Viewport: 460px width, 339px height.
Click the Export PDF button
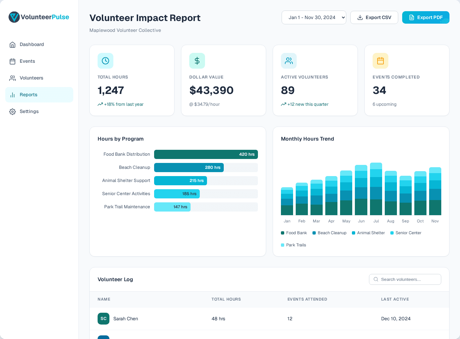pyautogui.click(x=426, y=17)
